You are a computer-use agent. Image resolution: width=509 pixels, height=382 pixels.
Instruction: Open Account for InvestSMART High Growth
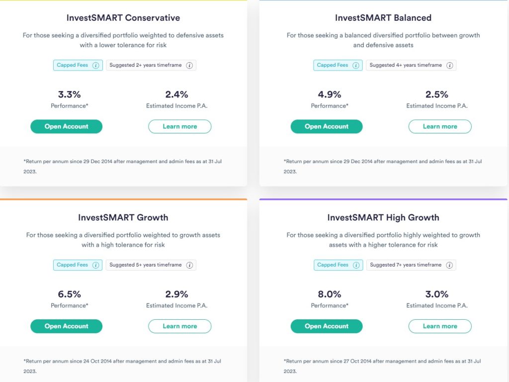[x=327, y=326]
